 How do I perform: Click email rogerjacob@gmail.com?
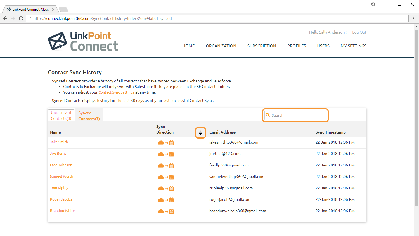tap(230, 200)
